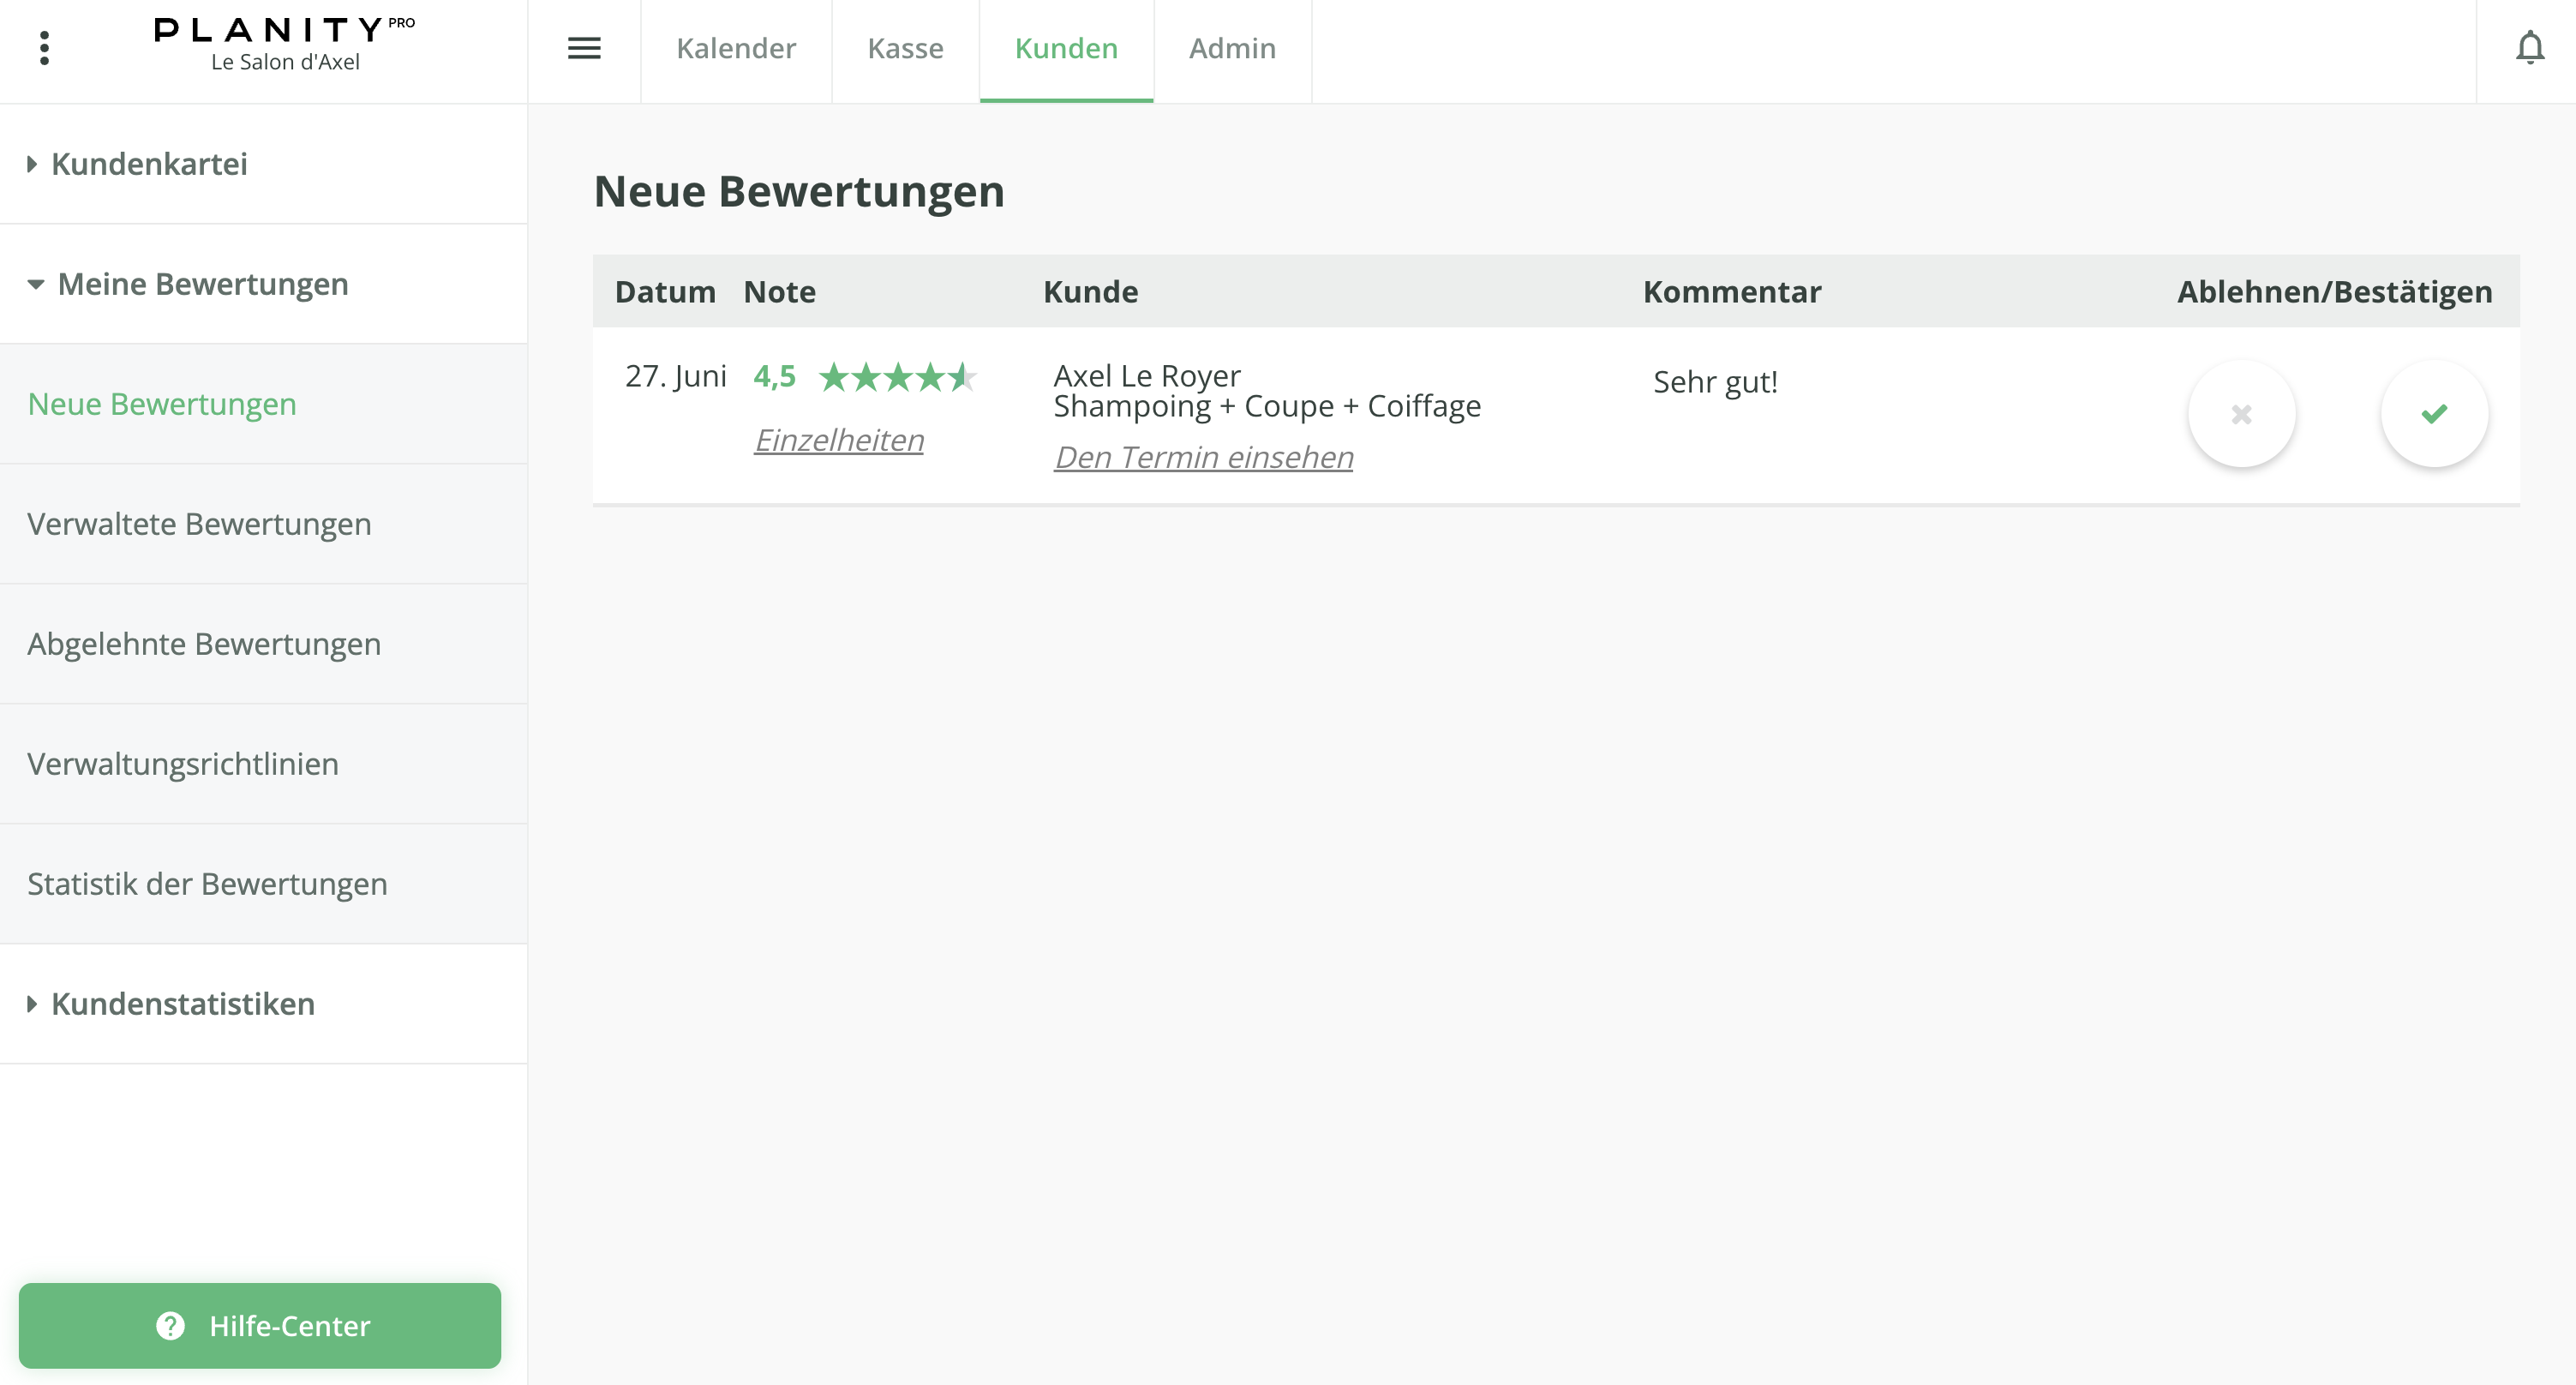The width and height of the screenshot is (2576, 1385).
Task: Open the Admin tab
Action: pyautogui.click(x=1232, y=48)
